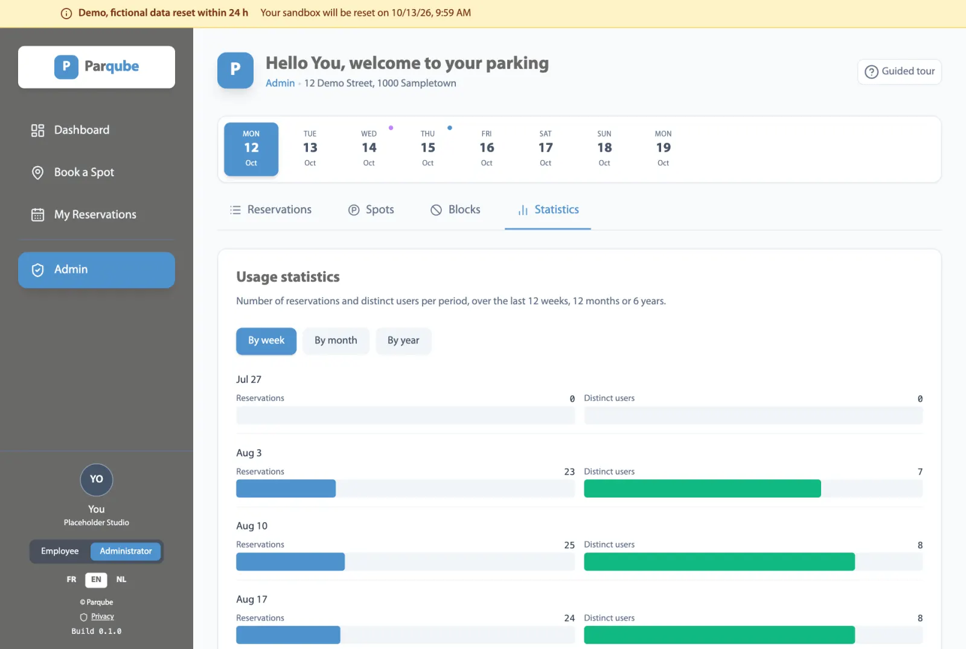The width and height of the screenshot is (966, 649).
Task: Click the Aug 10 Distinct users green bar
Action: point(719,562)
